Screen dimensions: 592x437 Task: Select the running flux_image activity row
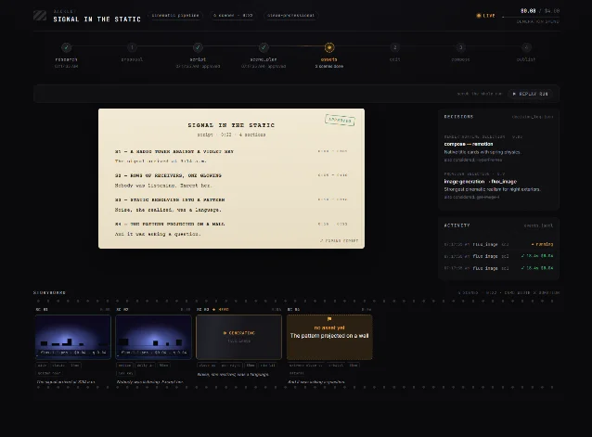[498, 244]
